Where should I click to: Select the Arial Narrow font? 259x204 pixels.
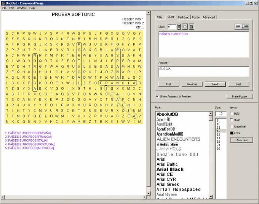point(166,194)
